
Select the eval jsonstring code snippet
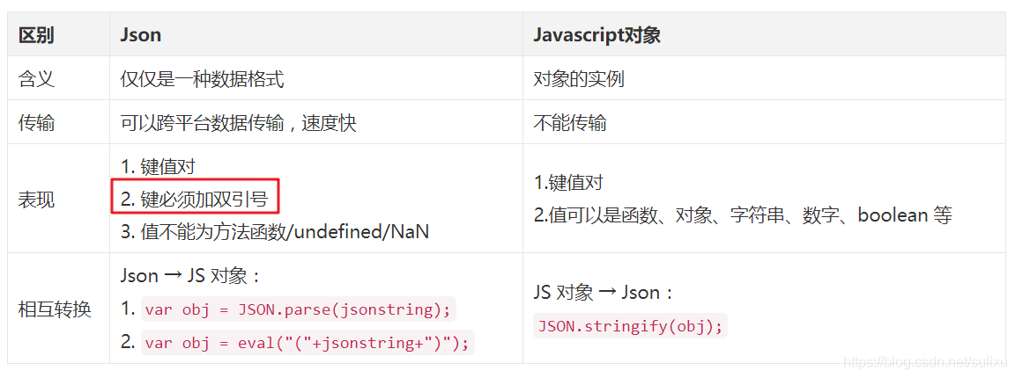pyautogui.click(x=307, y=343)
